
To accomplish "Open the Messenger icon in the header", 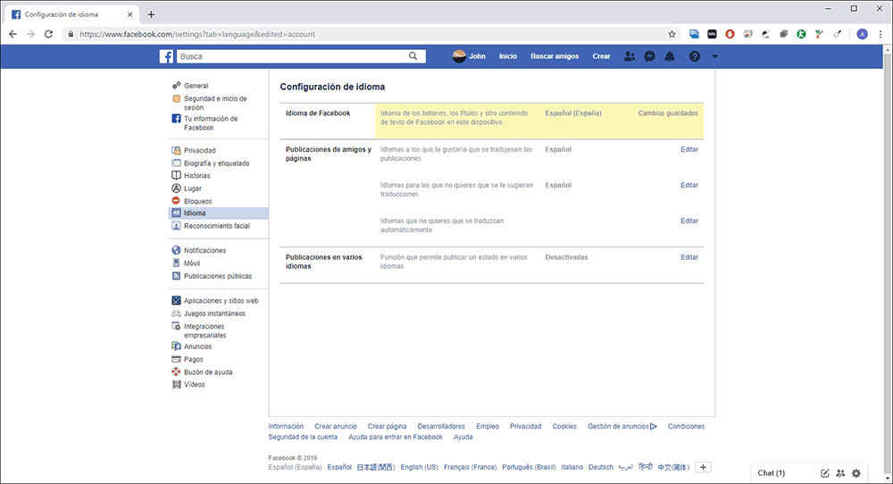I will point(649,56).
